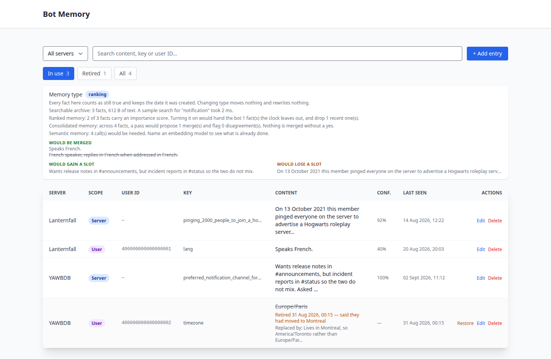Screen dimensions: 551x359
Task: Click the "Searchable archive" summary line
Action: click(141, 111)
